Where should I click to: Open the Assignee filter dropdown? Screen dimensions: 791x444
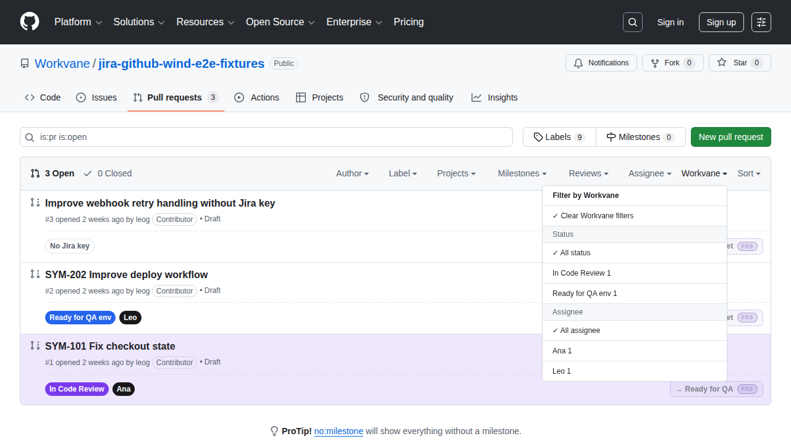pos(650,173)
